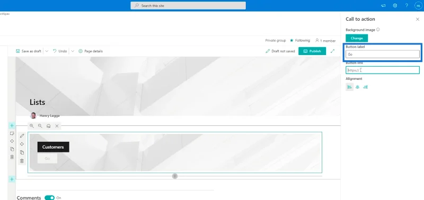
Task: Align the button to the center
Action: [357, 87]
